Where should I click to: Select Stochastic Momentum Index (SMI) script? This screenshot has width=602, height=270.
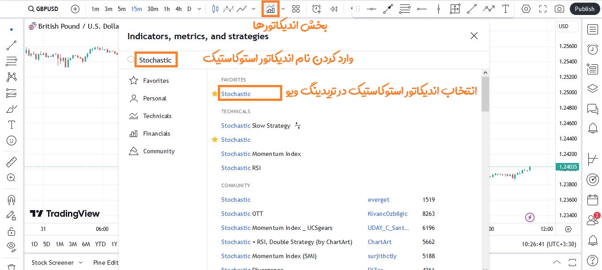coord(269,256)
